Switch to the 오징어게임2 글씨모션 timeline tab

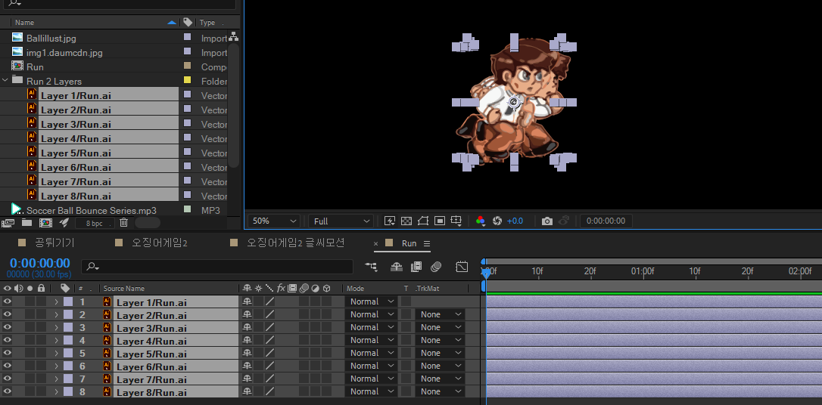(296, 243)
